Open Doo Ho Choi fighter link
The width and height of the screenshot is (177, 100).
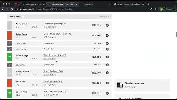[22, 92]
